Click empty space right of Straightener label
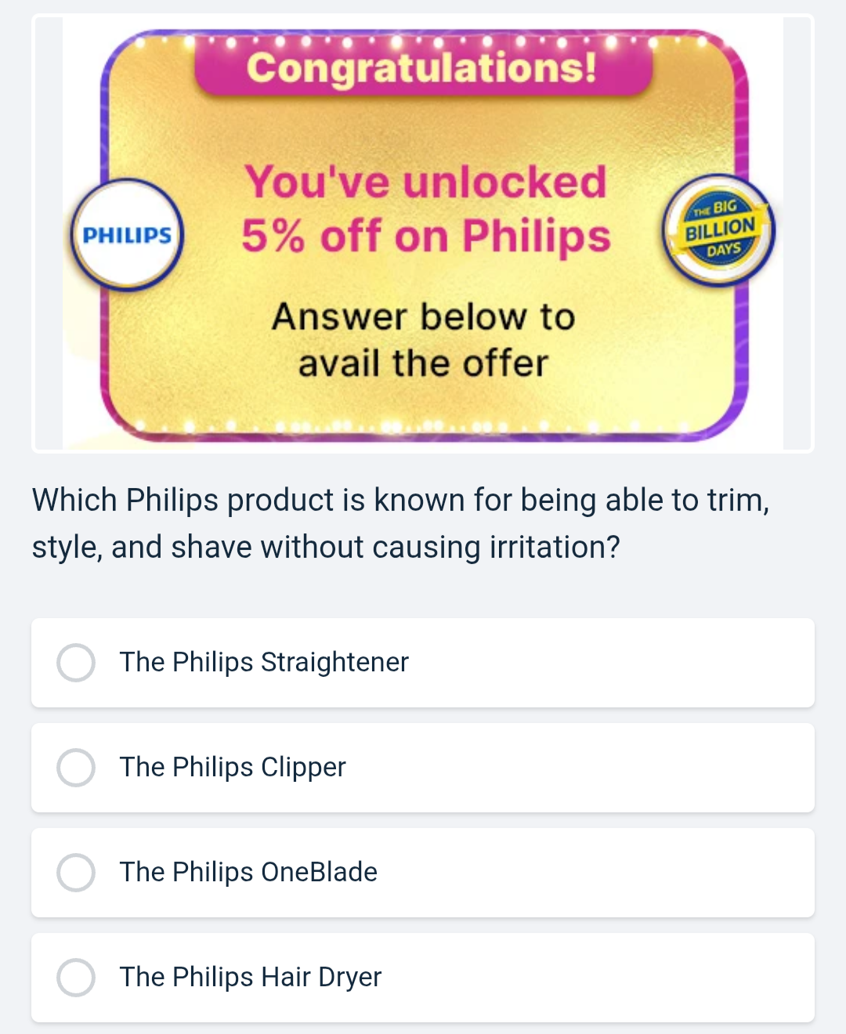846x1034 pixels. pos(611,663)
